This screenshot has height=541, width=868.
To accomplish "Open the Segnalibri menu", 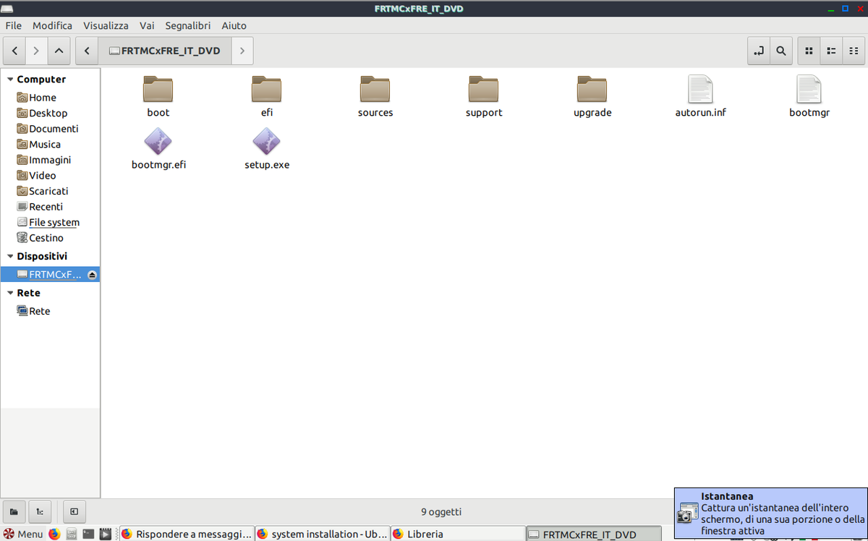I will (187, 25).
